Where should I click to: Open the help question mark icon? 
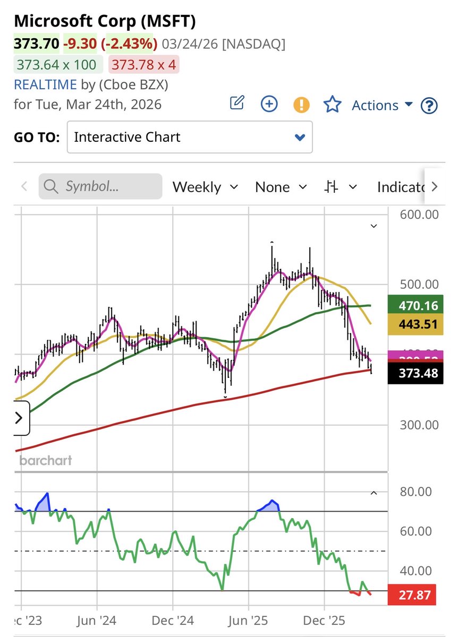point(429,106)
